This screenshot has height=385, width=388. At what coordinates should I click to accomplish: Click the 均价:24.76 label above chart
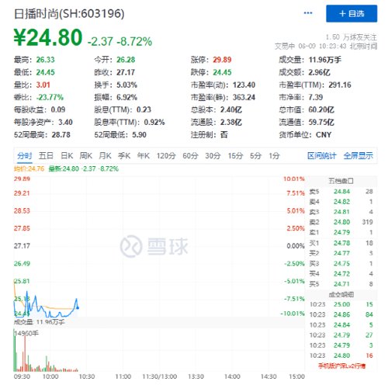(x=29, y=169)
